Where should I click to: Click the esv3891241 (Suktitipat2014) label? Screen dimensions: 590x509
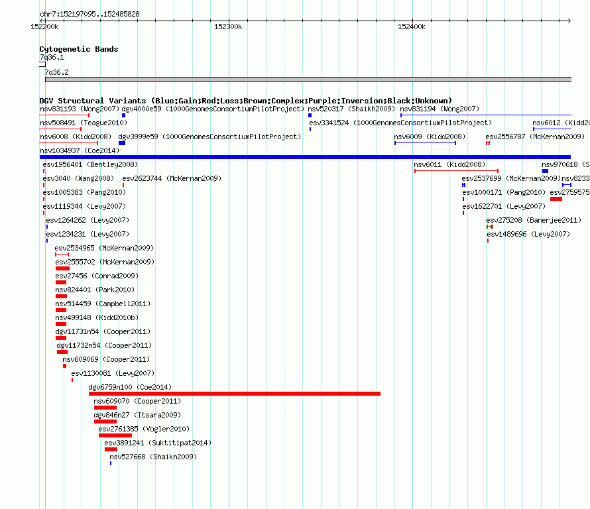coord(158,443)
